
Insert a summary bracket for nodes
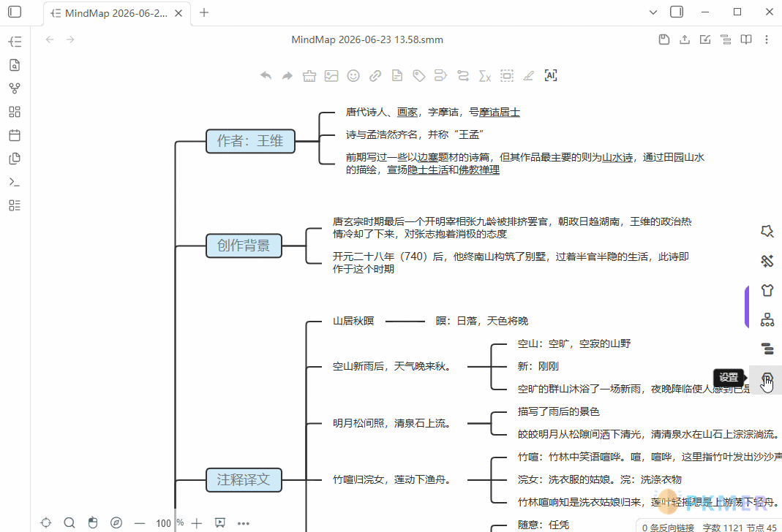point(441,76)
